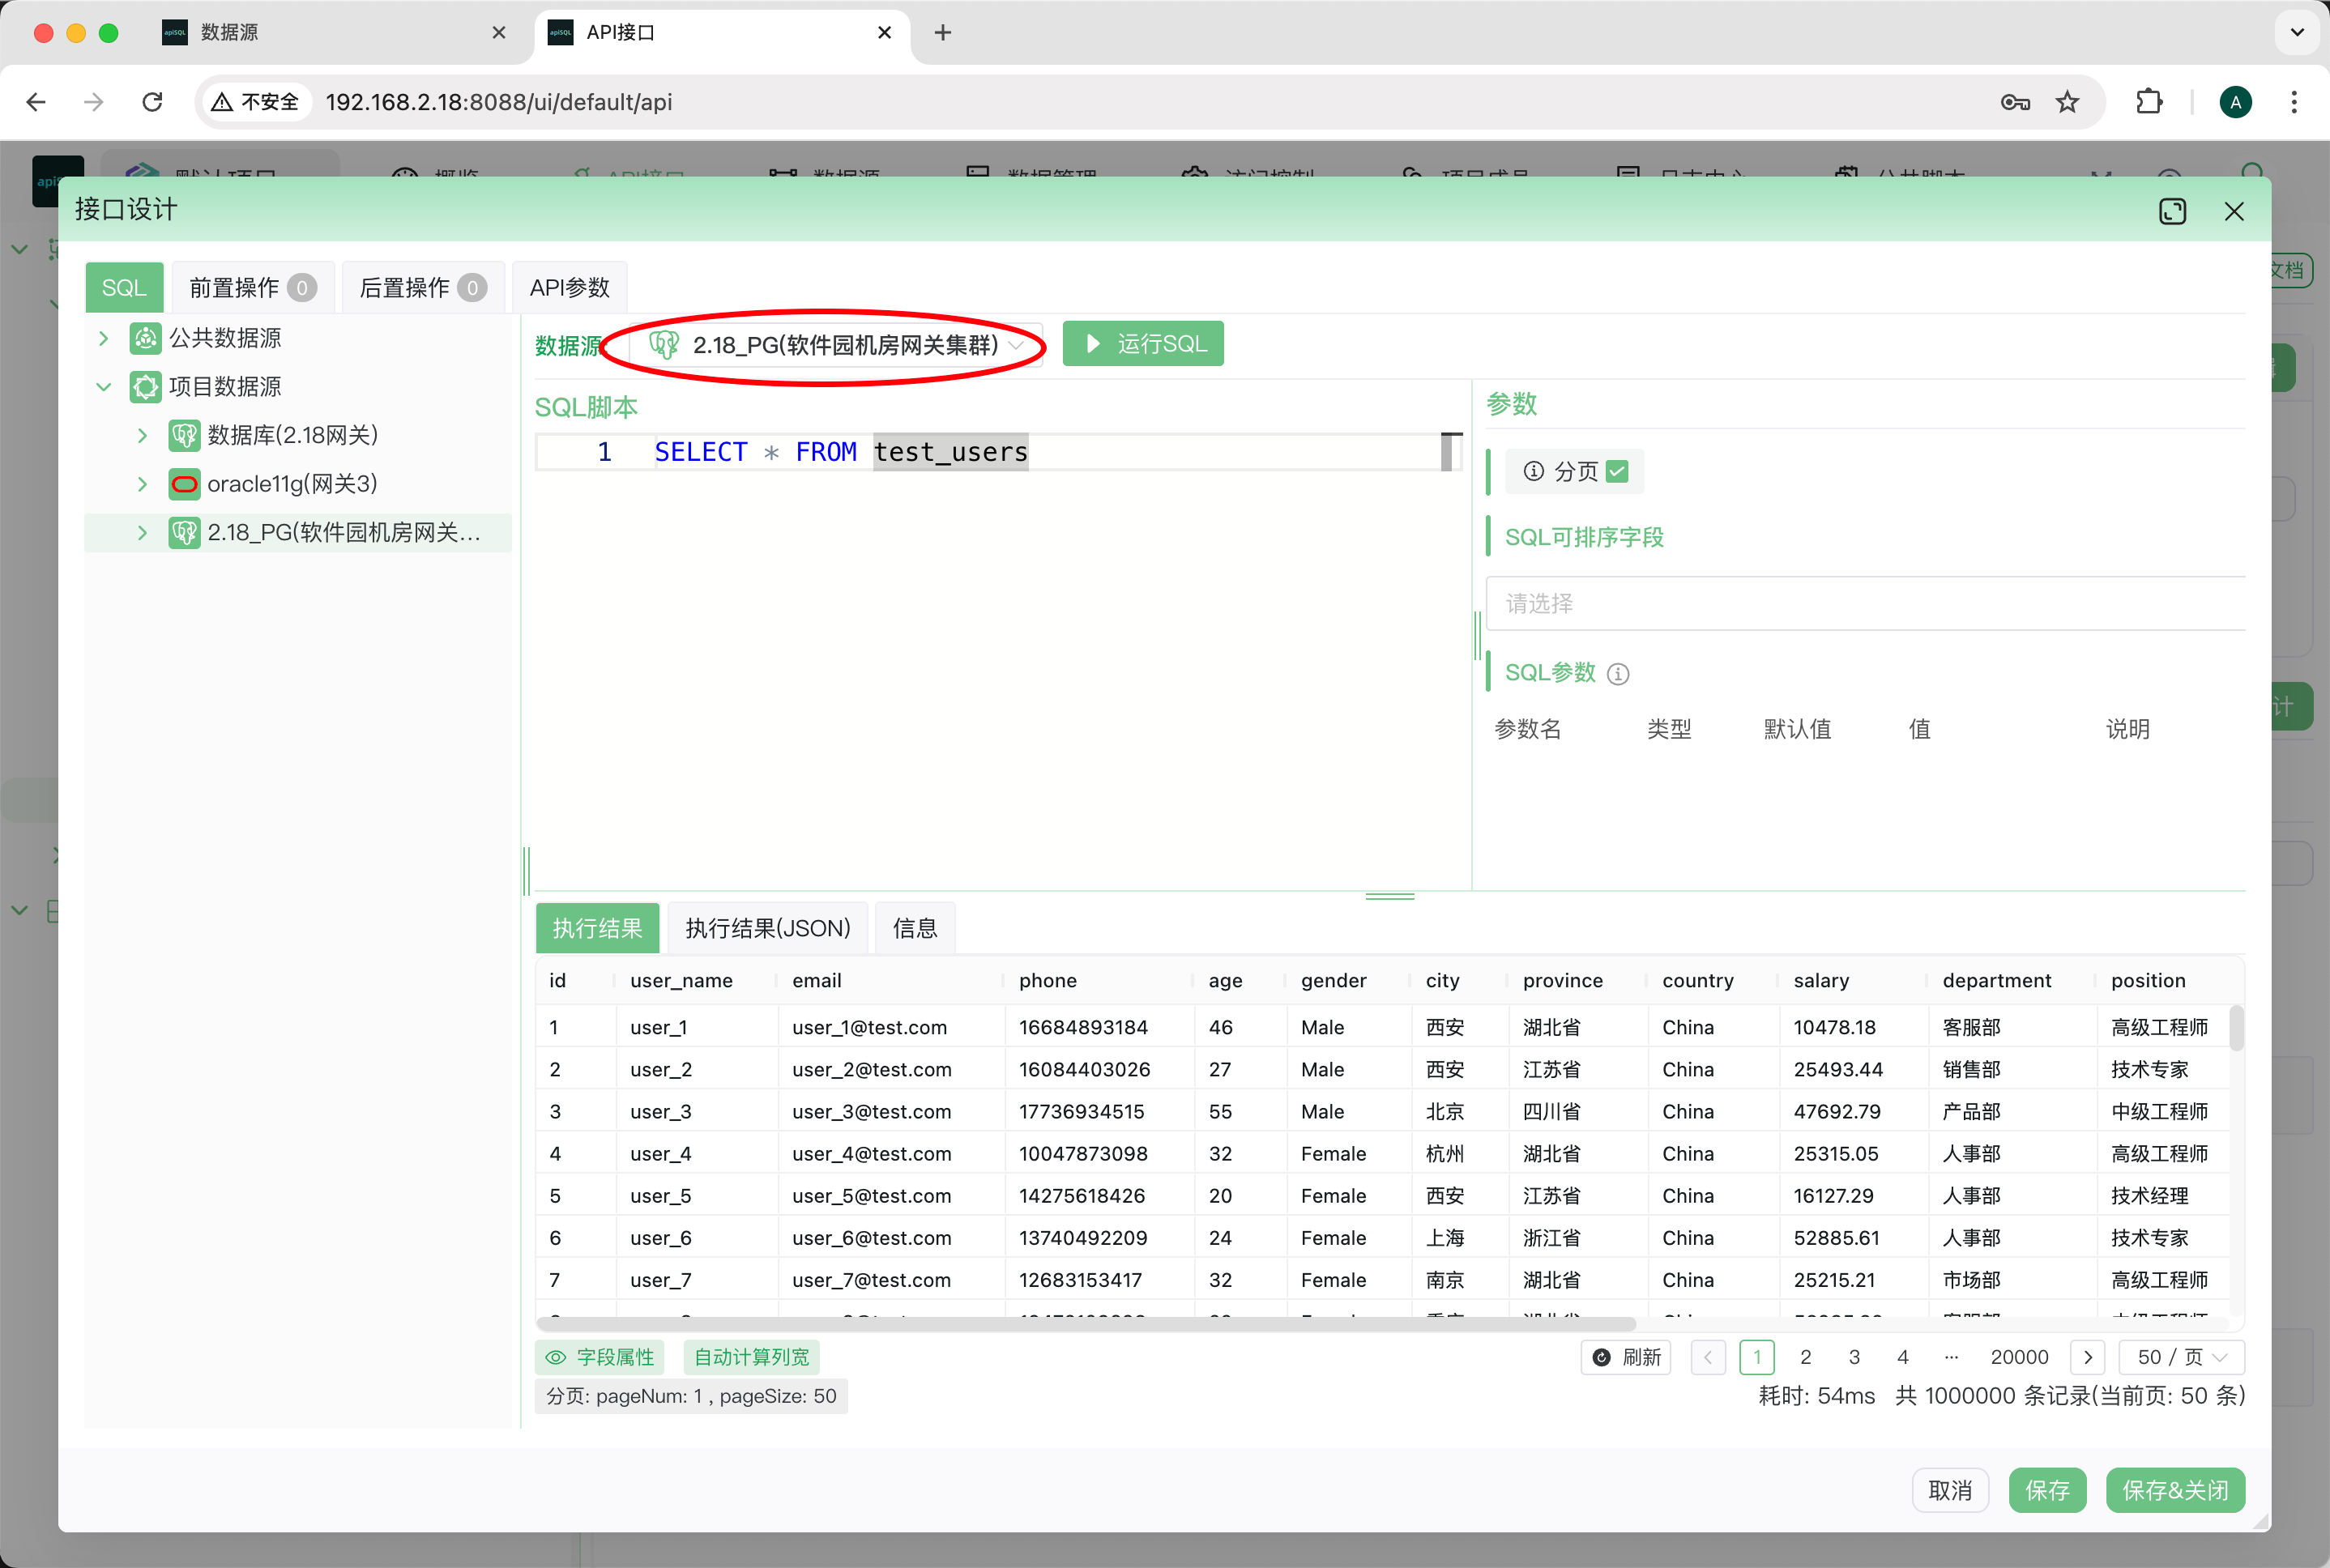Switch to the 执行结果(JSON) tab
The width and height of the screenshot is (2330, 1568).
point(767,928)
